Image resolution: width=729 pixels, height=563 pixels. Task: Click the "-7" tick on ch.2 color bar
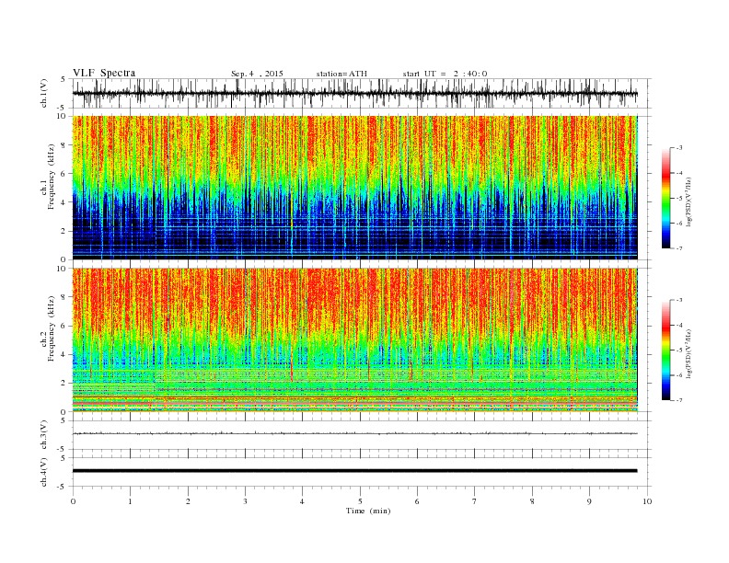pos(679,400)
